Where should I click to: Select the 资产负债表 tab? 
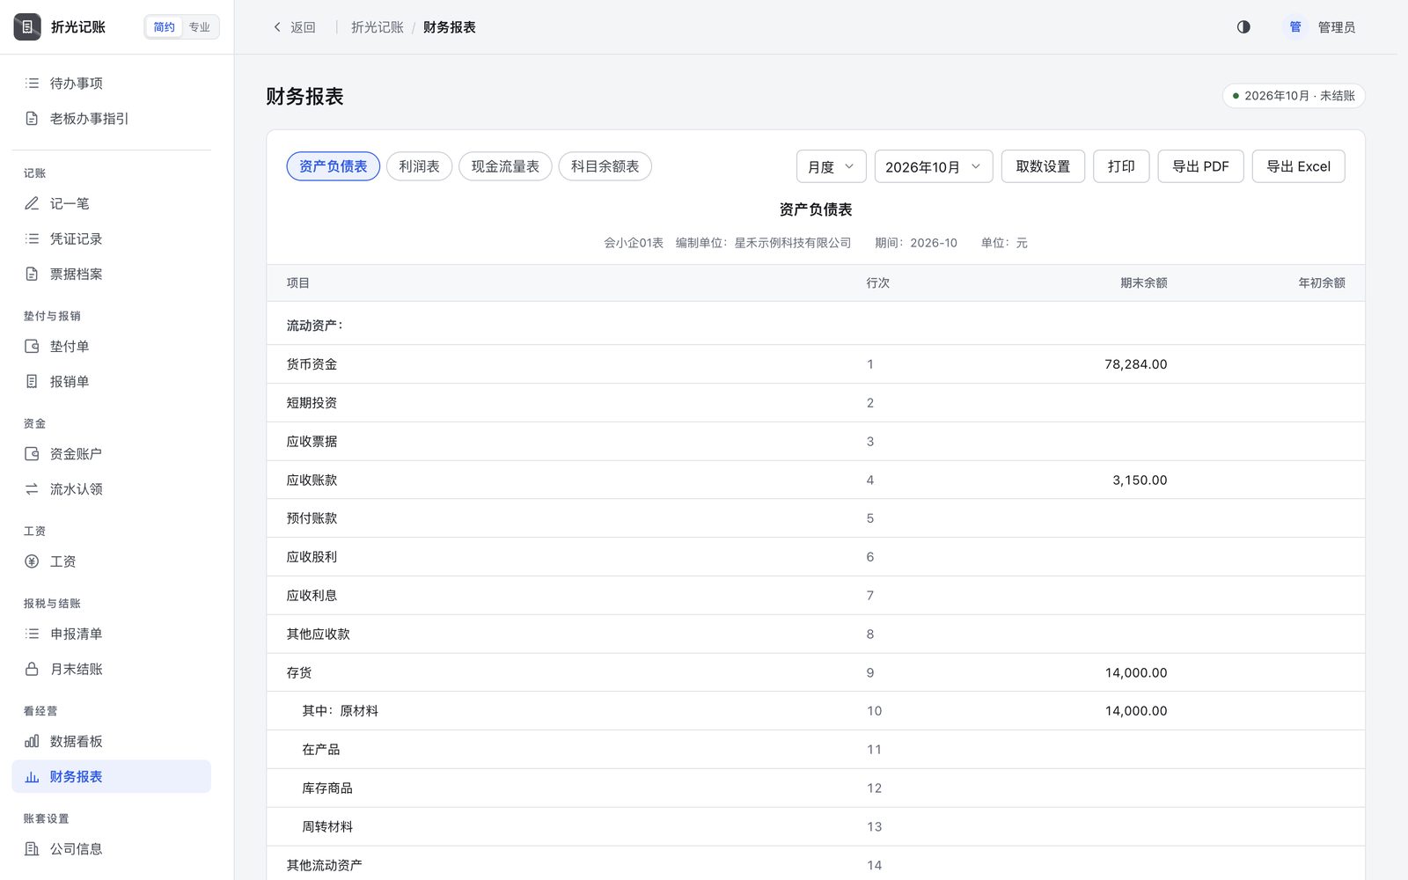pyautogui.click(x=333, y=166)
